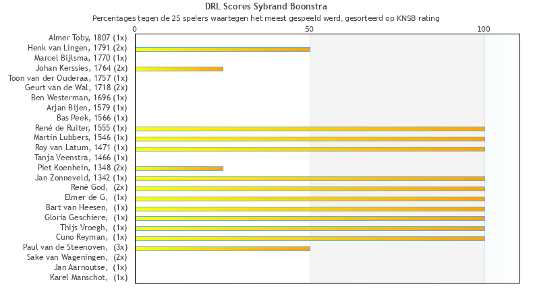Click the Karel Manschot label

[88, 277]
